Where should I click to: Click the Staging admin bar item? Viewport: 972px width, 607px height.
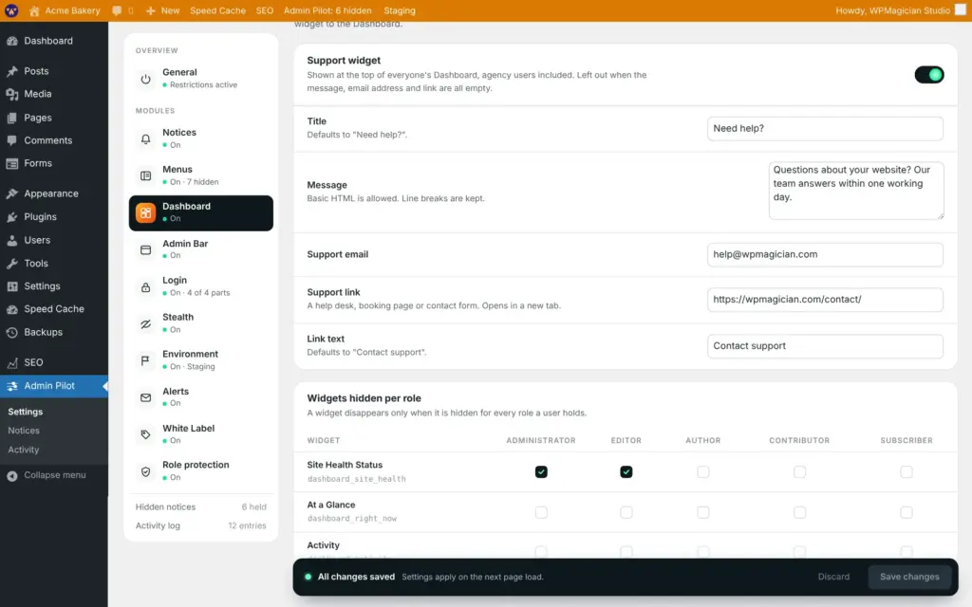point(400,10)
